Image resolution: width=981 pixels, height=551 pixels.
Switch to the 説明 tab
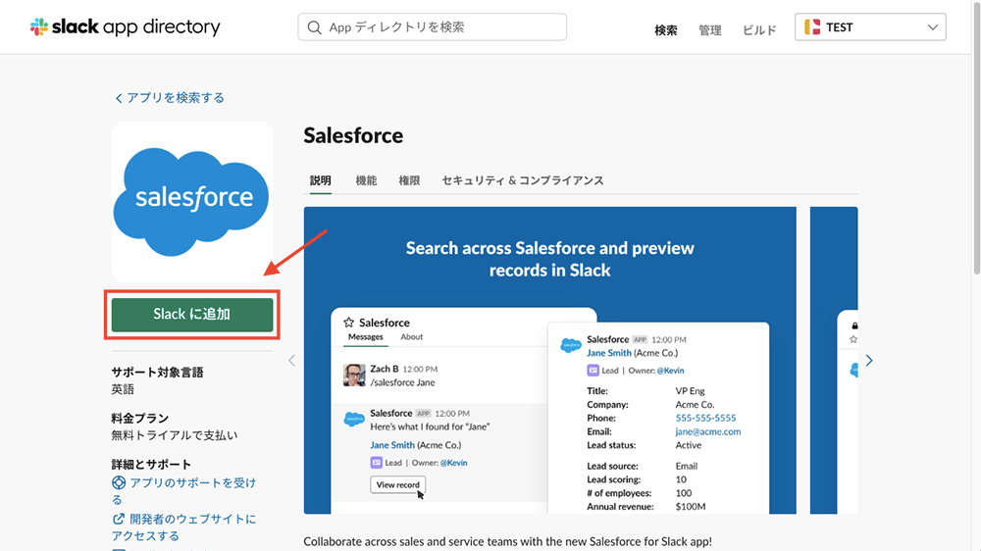click(x=321, y=180)
